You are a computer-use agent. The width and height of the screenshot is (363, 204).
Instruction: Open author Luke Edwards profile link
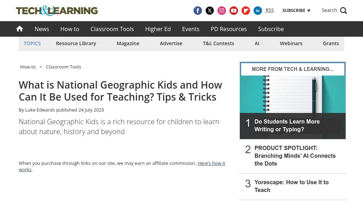(x=40, y=110)
